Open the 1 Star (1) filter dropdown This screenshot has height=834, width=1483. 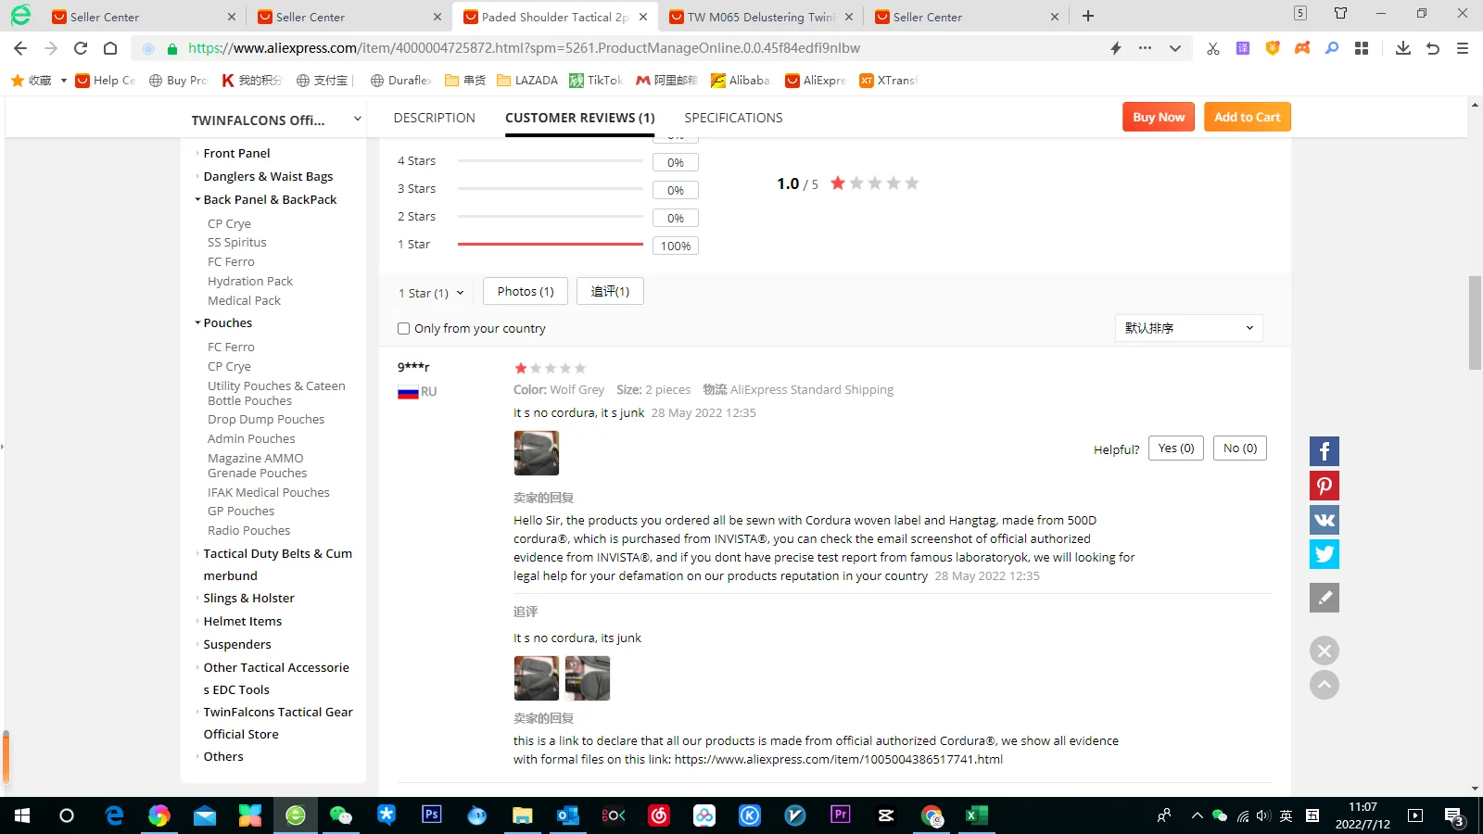pos(432,293)
